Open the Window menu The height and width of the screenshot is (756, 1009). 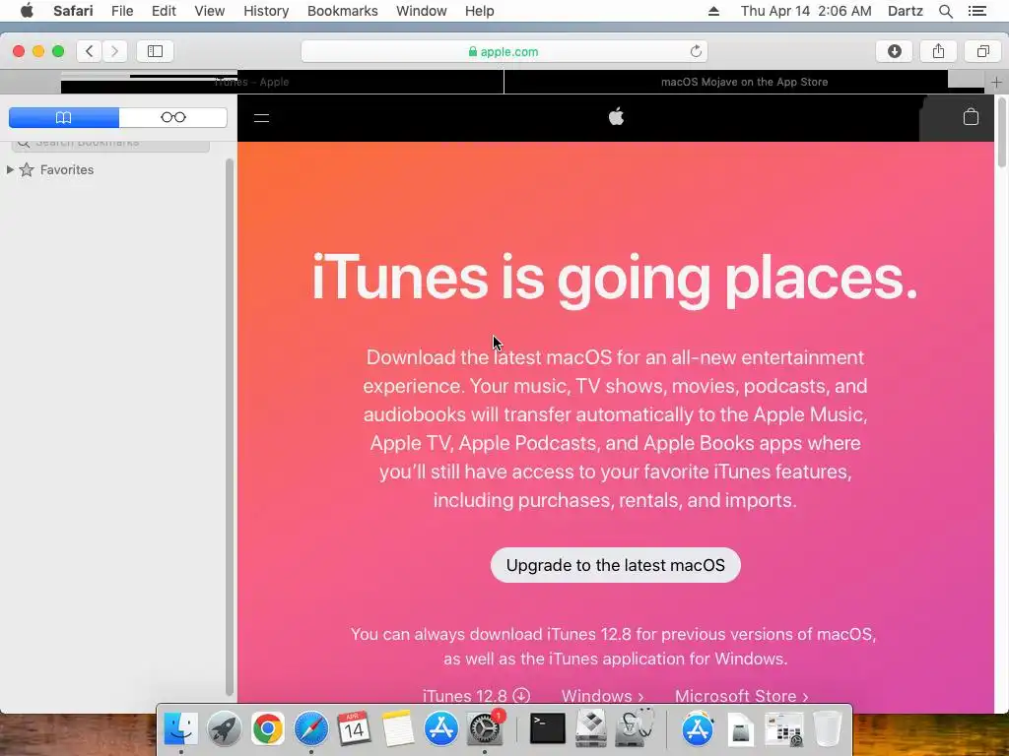point(422,11)
